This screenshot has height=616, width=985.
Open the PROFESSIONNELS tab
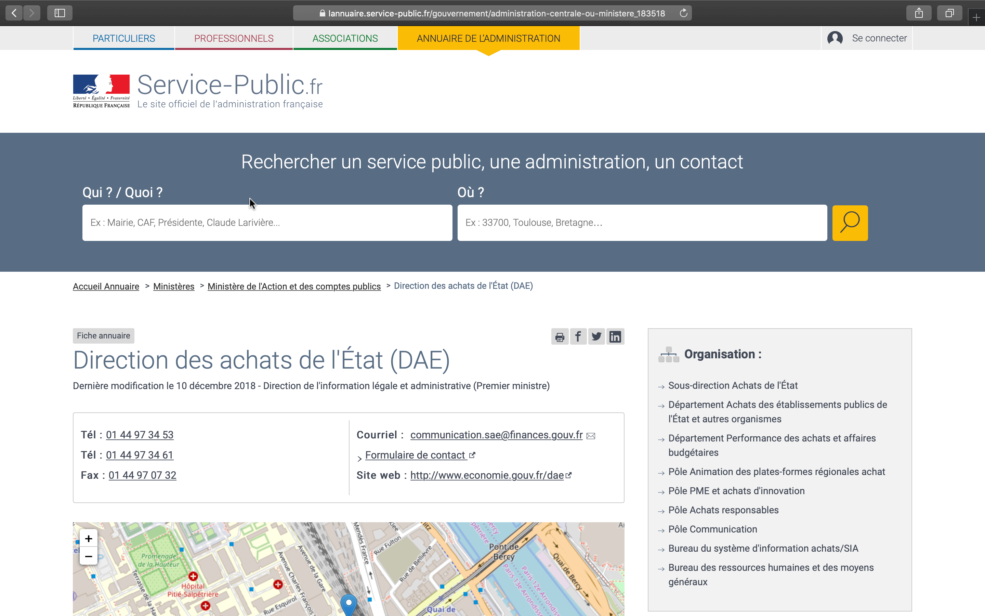[x=234, y=38]
